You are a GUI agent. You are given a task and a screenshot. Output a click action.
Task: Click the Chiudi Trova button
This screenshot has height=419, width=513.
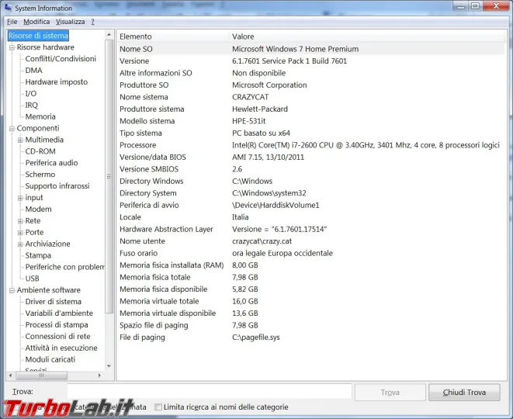pos(464,392)
